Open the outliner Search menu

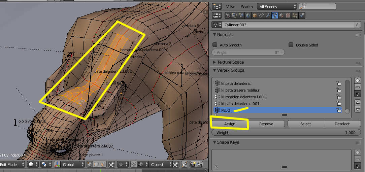click(246, 7)
